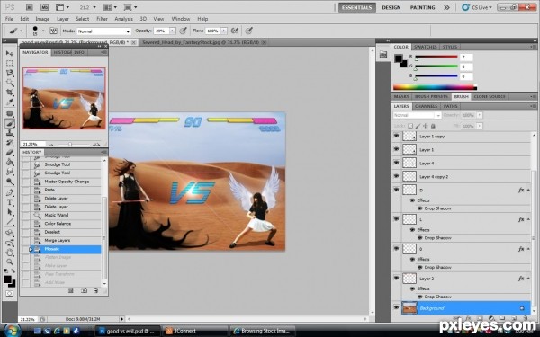This screenshot has height=337, width=540.
Task: Select the Move tool
Action: pyautogui.click(x=10, y=53)
